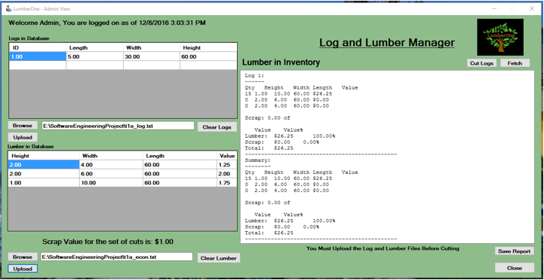Click the Value header in Lumber in Database
The image size is (544, 280).
[x=227, y=156]
